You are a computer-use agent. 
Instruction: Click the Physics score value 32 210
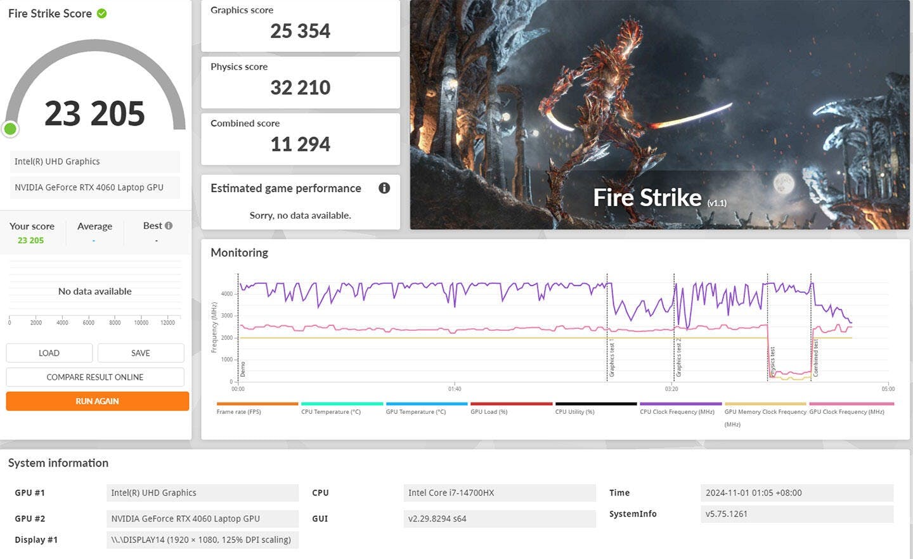tap(301, 87)
